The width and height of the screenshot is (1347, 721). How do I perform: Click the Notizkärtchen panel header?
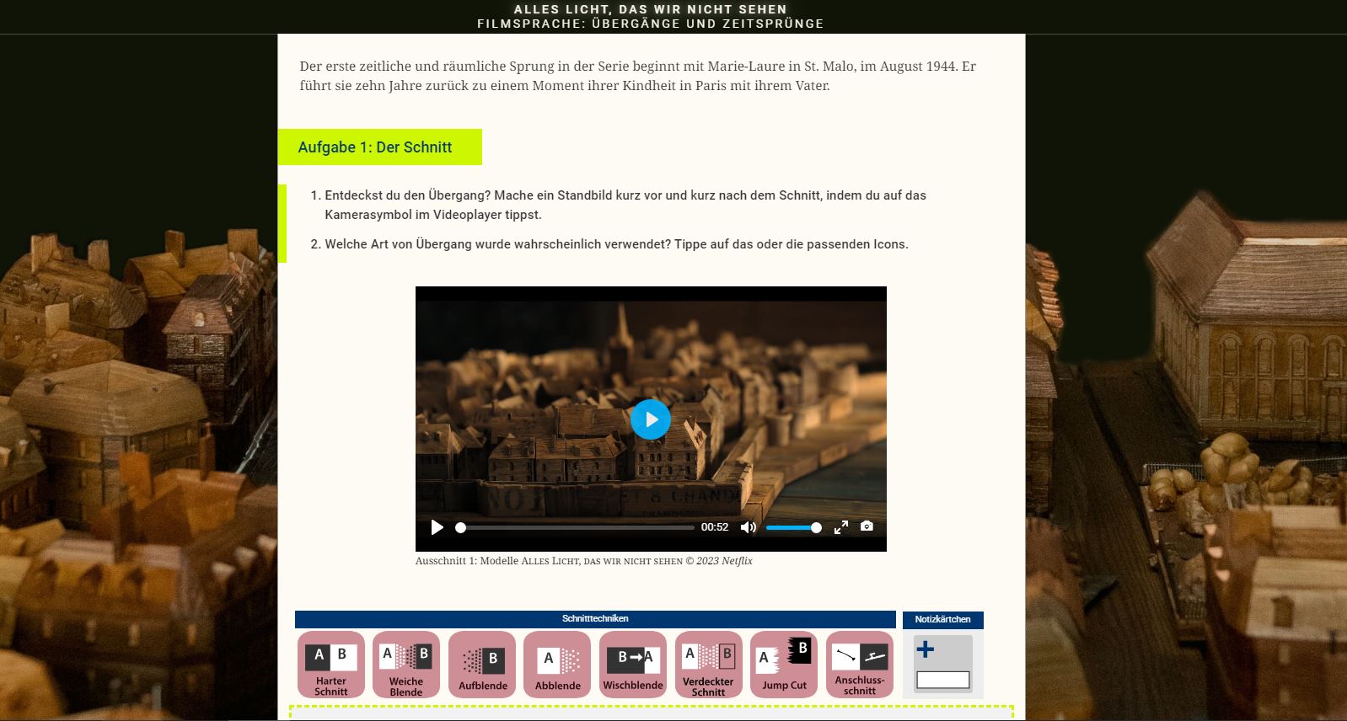click(943, 620)
